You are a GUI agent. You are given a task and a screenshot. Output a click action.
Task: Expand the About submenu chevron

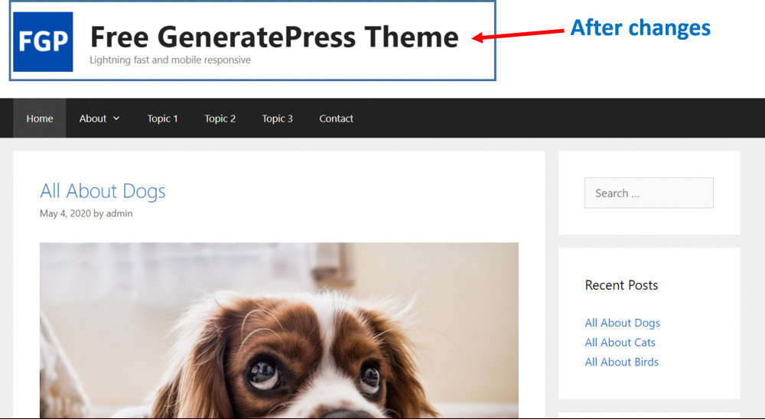coord(116,119)
